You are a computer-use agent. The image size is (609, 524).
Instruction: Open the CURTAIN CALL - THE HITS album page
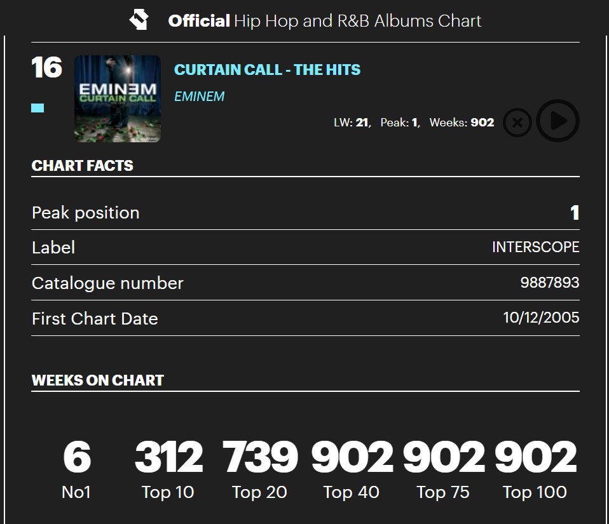(x=267, y=70)
